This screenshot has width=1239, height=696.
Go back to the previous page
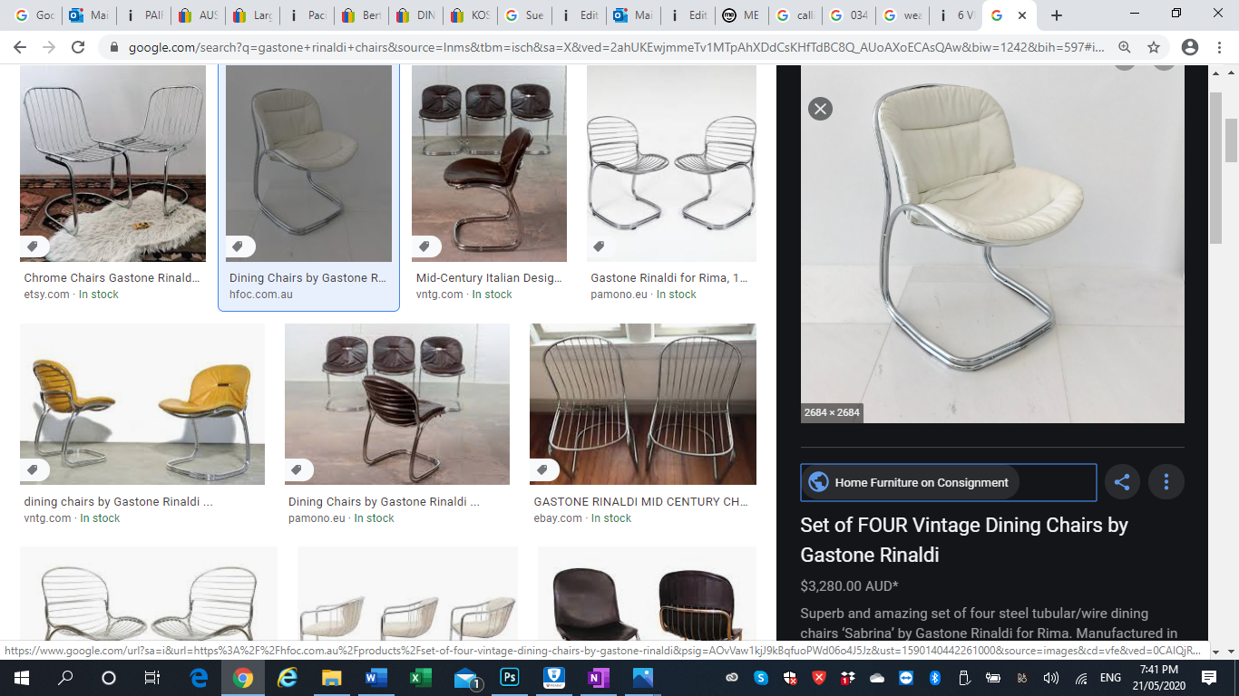(x=20, y=47)
